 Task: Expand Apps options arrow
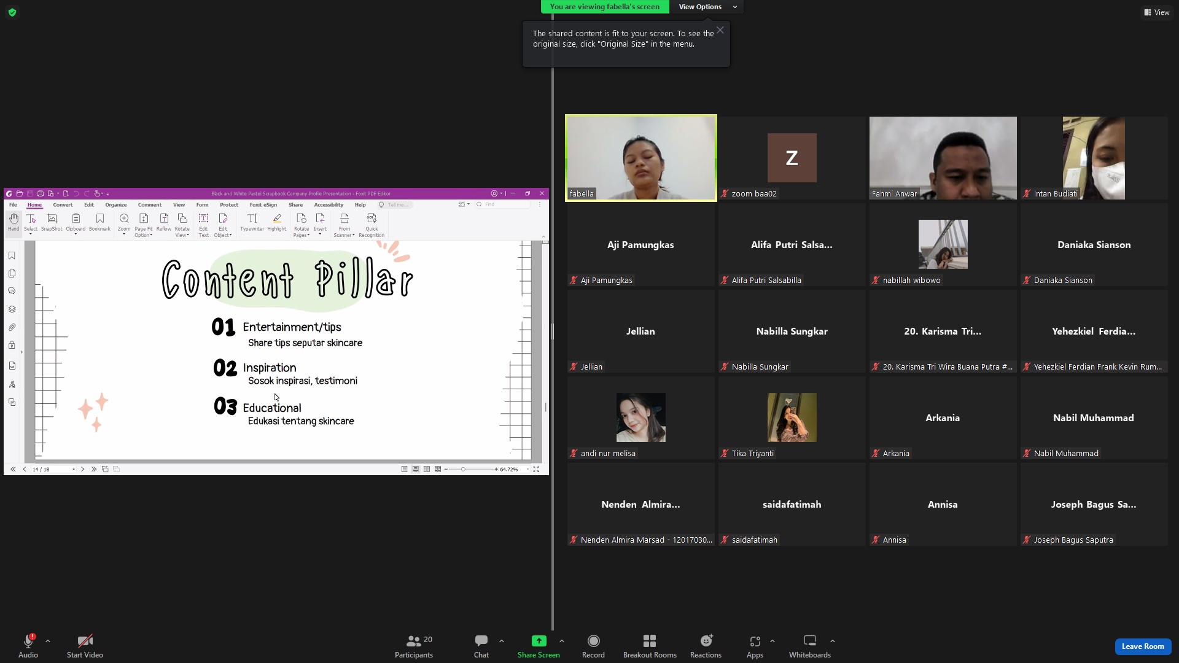pyautogui.click(x=772, y=641)
